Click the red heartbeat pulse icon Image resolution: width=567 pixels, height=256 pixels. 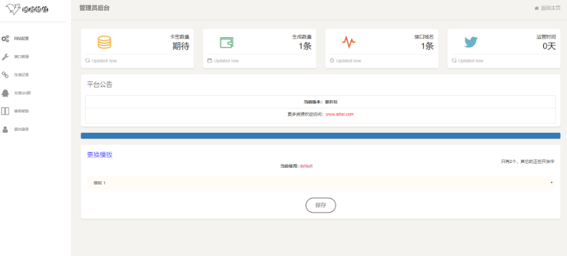pos(348,42)
